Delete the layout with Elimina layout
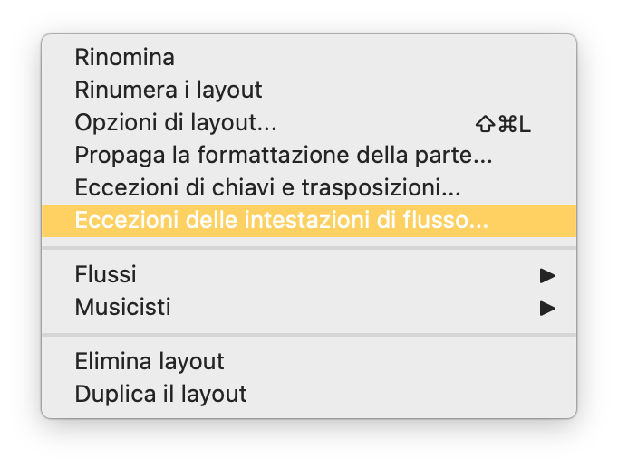618x467 pixels. tap(150, 361)
